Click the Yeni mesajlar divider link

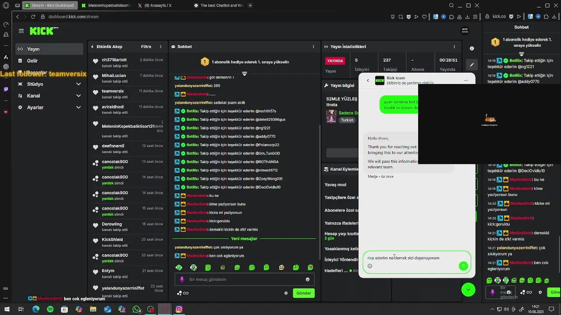coord(244,239)
